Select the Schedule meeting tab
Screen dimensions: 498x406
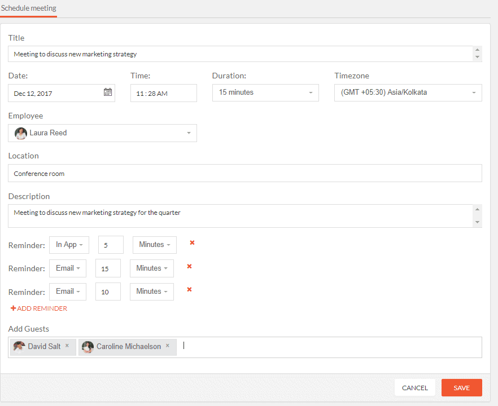pos(29,8)
